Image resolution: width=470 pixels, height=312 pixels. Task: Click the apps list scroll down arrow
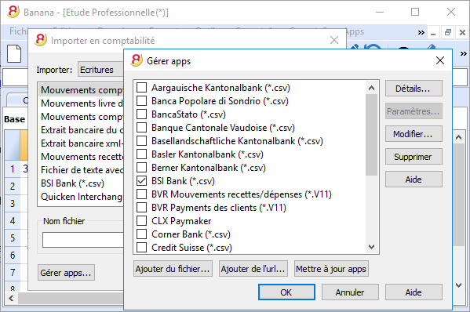tap(372, 247)
